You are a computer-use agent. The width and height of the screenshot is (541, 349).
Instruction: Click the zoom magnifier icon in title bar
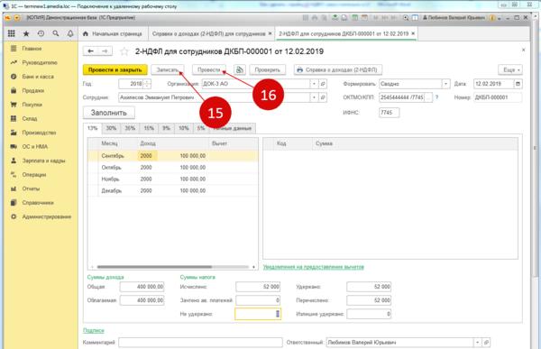(406, 18)
